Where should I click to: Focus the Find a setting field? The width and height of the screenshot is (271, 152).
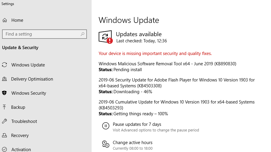pyautogui.click(x=41, y=34)
